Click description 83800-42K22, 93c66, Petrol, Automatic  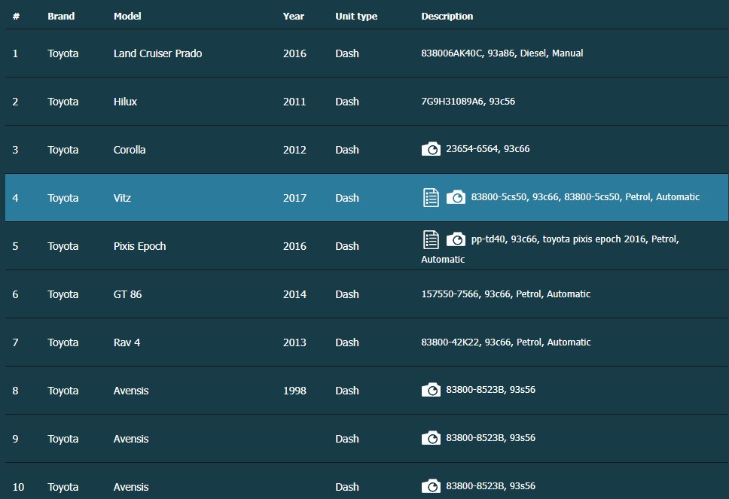tap(506, 342)
